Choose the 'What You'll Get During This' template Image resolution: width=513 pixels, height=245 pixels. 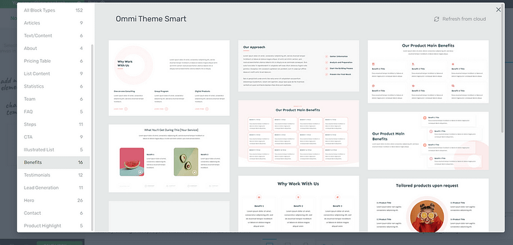coord(169,158)
